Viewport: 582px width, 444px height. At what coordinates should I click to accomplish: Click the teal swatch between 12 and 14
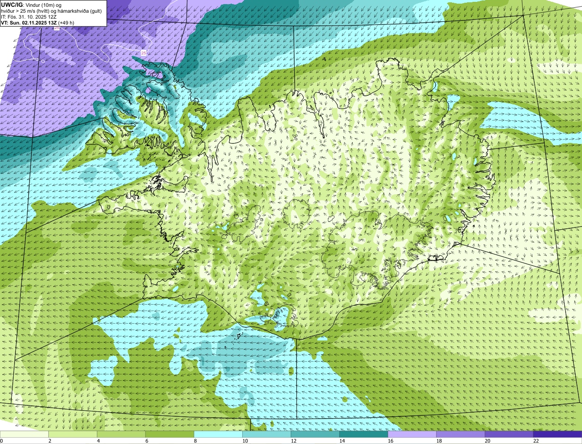coord(315,434)
